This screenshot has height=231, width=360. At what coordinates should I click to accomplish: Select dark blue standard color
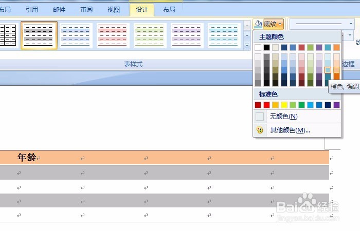point(328,105)
